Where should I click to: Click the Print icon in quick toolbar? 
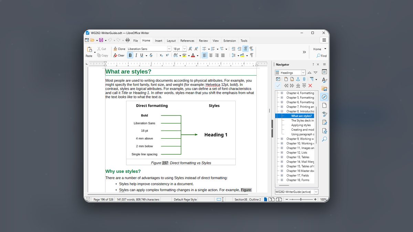pos(128,40)
